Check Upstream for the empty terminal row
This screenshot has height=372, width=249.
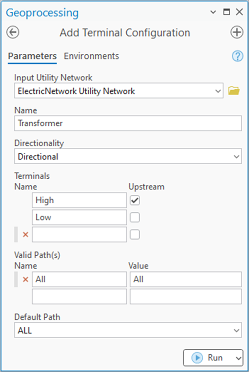[135, 235]
